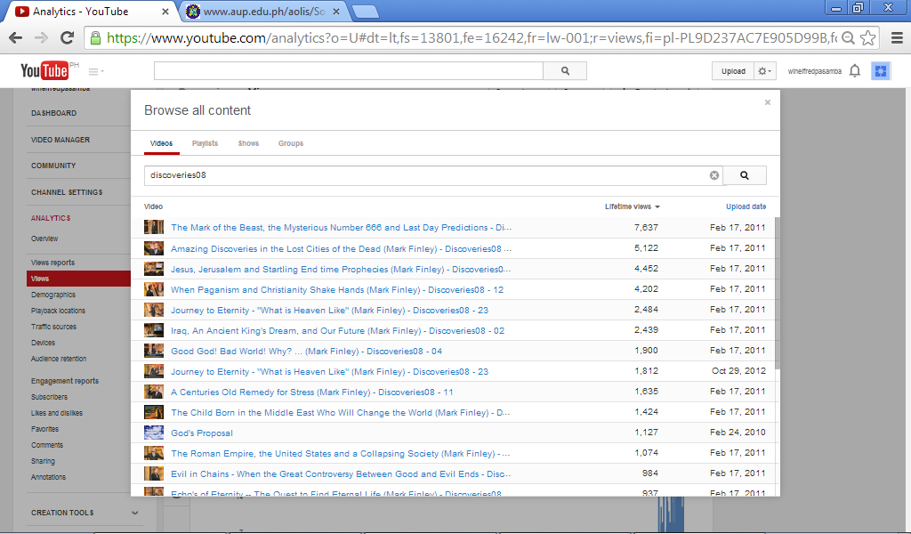Open Subscribers report in sidebar

click(50, 397)
